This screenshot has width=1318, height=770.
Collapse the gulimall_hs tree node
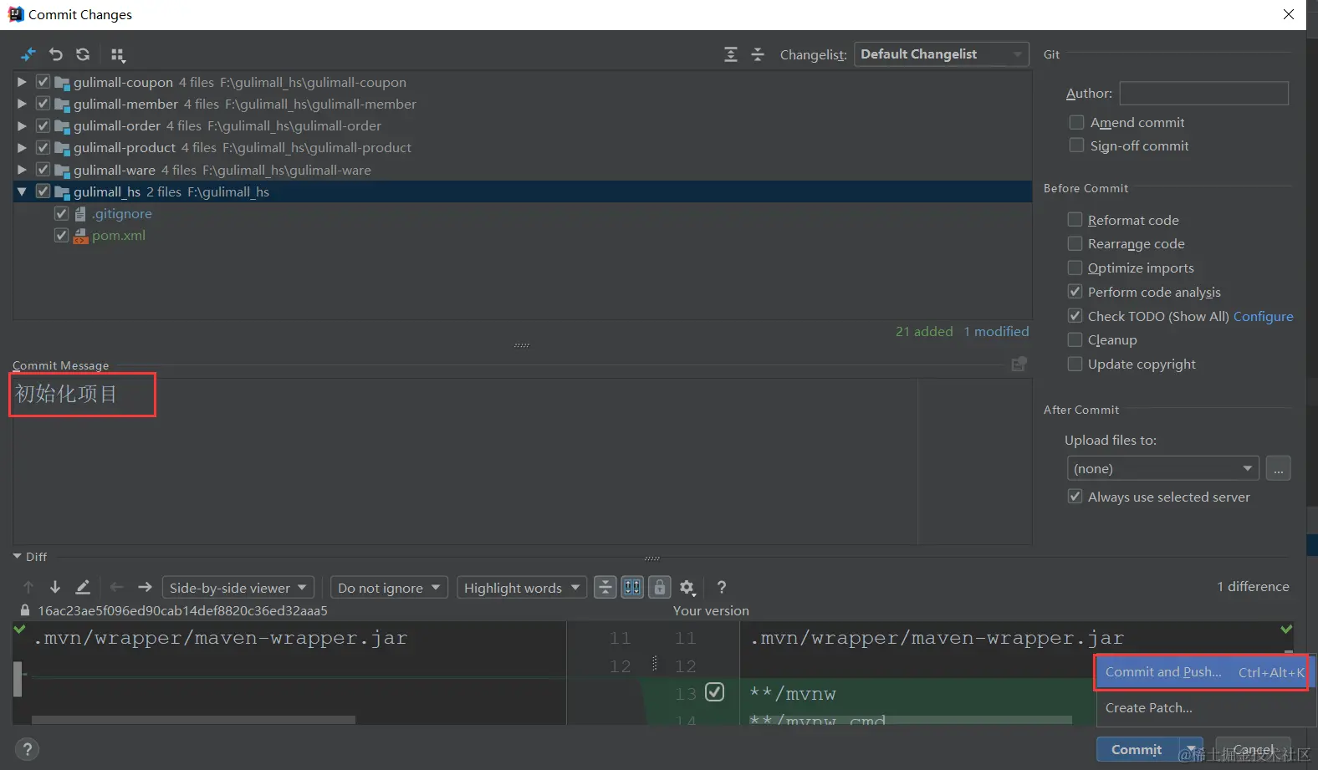[22, 191]
